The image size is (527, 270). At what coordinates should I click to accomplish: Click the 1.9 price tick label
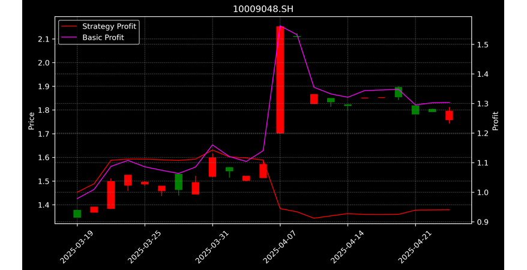click(x=44, y=86)
